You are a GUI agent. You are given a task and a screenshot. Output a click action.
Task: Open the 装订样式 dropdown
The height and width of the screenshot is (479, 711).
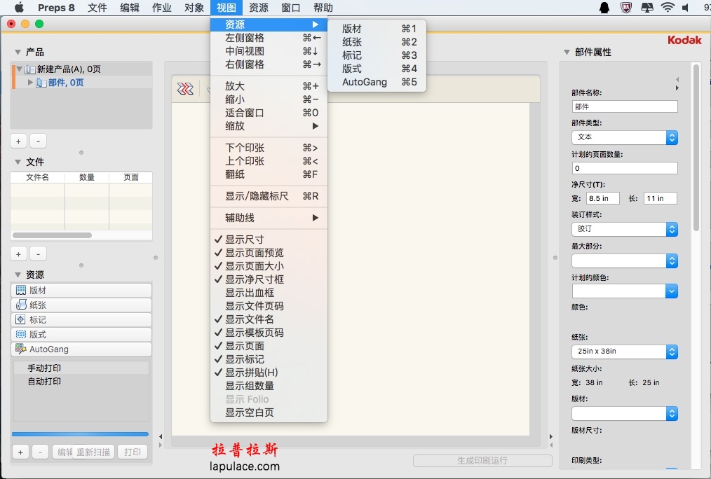click(x=624, y=229)
